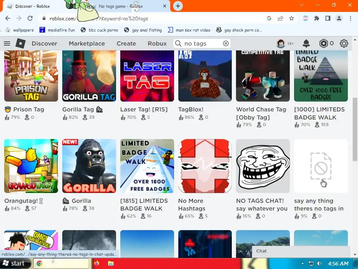Open Orangutag! game thumbnail
358x269 pixels.
coord(31,166)
